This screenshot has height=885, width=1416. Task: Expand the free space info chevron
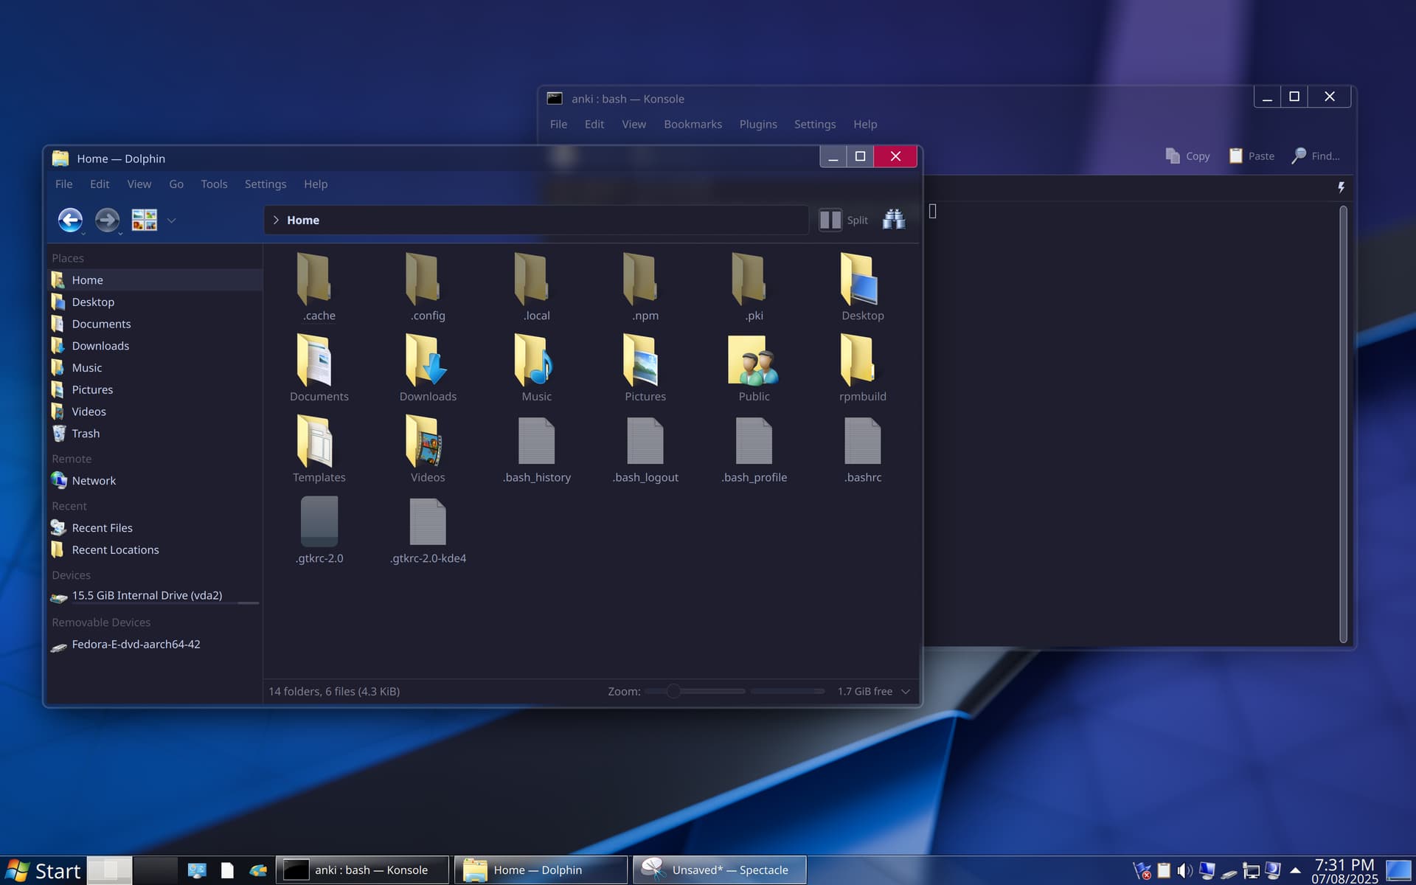[x=906, y=691]
